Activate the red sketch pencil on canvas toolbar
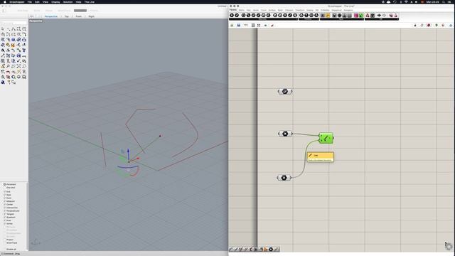The width and height of the screenshot is (455, 256). (272, 26)
